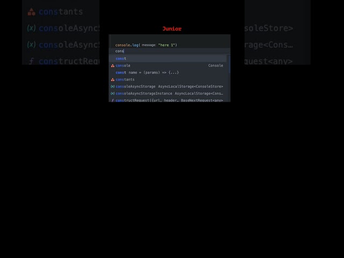Click after the typed "cons" text
Screen dimensions: 344x258
[x=124, y=51]
